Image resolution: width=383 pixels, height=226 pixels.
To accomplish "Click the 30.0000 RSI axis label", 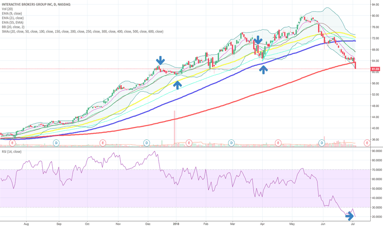I will tap(377, 208).
